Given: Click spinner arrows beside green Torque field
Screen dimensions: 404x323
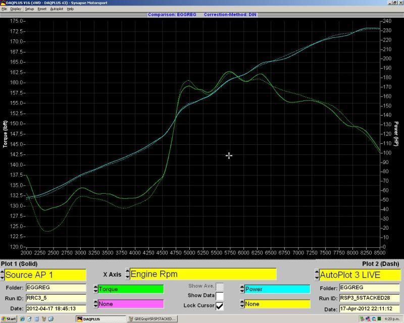Looking at the screenshot, I should point(95,289).
